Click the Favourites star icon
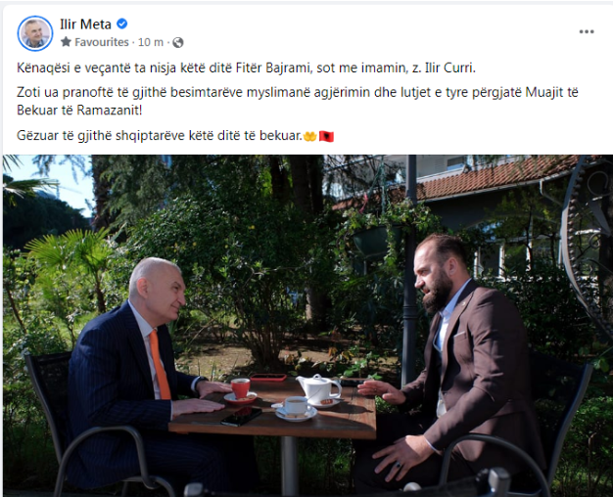Viewport: 613px width, 497px height. tap(66, 42)
